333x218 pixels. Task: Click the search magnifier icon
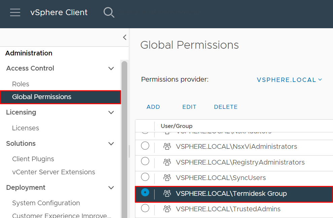pyautogui.click(x=109, y=13)
